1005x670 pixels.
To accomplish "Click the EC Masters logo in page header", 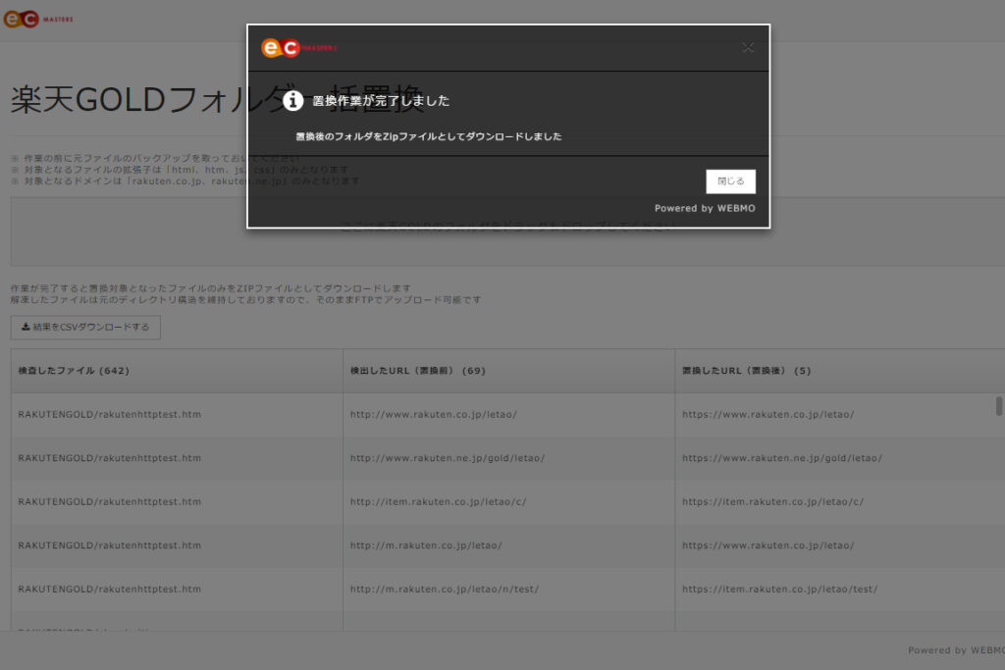I will tap(37, 19).
